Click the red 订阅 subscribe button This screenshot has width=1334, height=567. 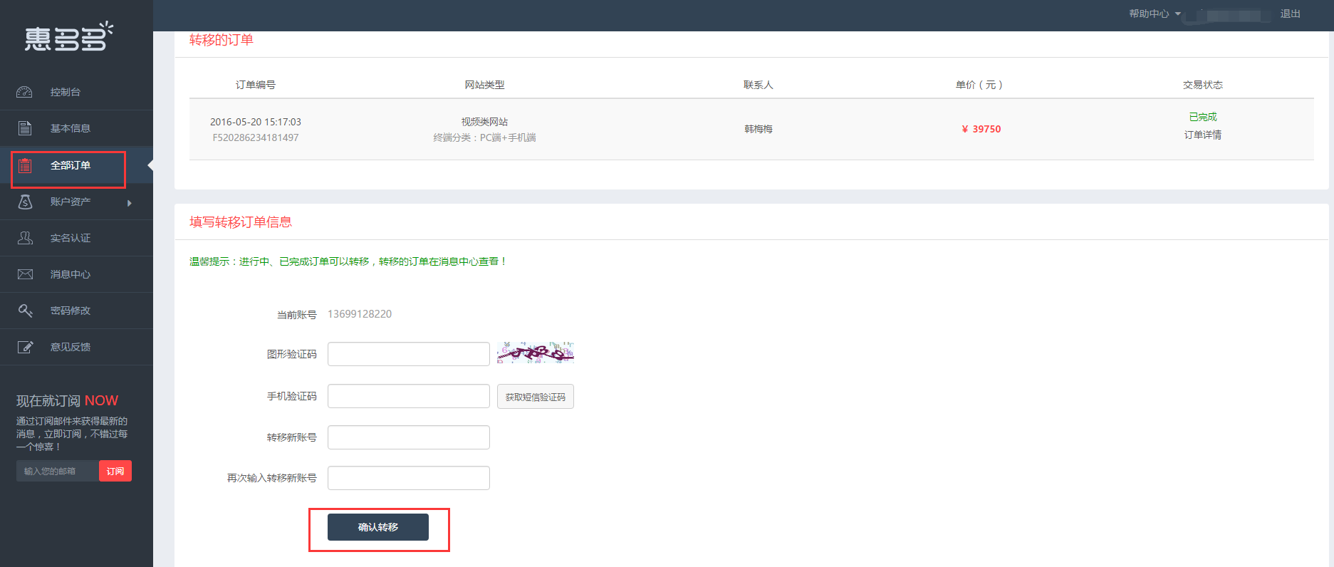[115, 471]
